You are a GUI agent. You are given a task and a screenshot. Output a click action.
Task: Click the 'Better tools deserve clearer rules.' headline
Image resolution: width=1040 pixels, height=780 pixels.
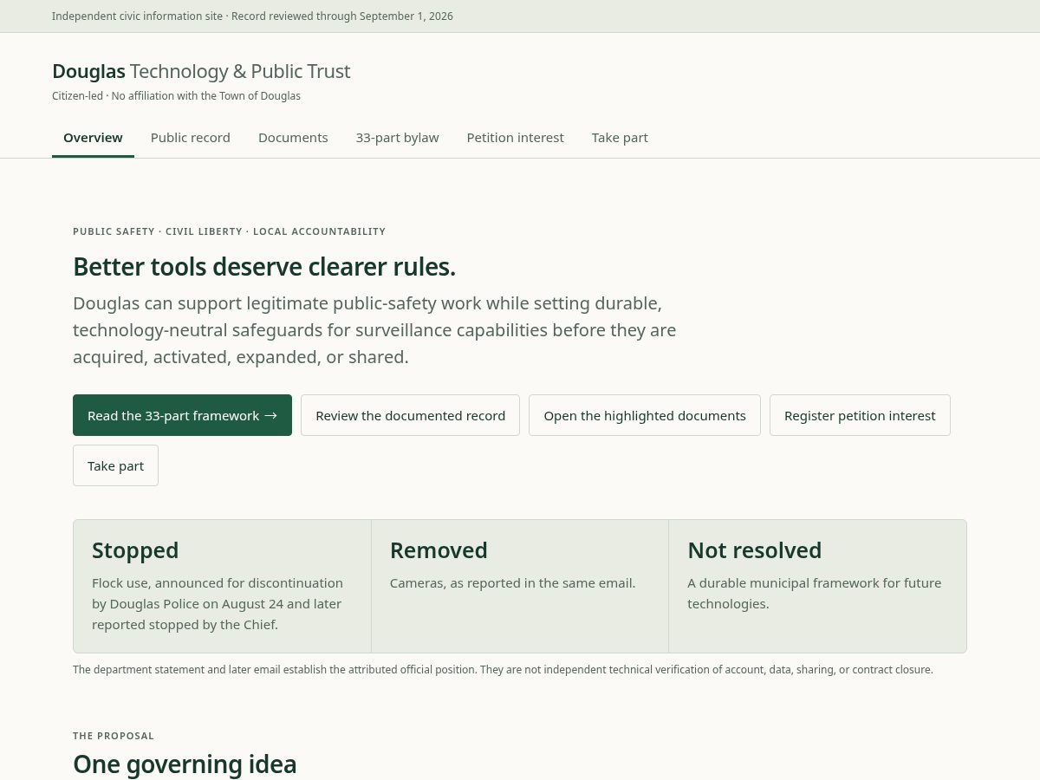point(264,267)
